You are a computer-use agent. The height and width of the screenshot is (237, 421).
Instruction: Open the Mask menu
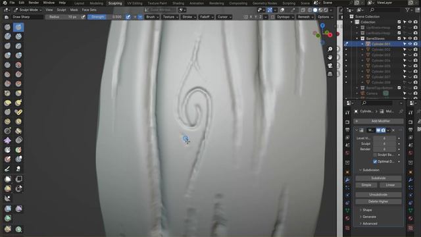point(74,10)
